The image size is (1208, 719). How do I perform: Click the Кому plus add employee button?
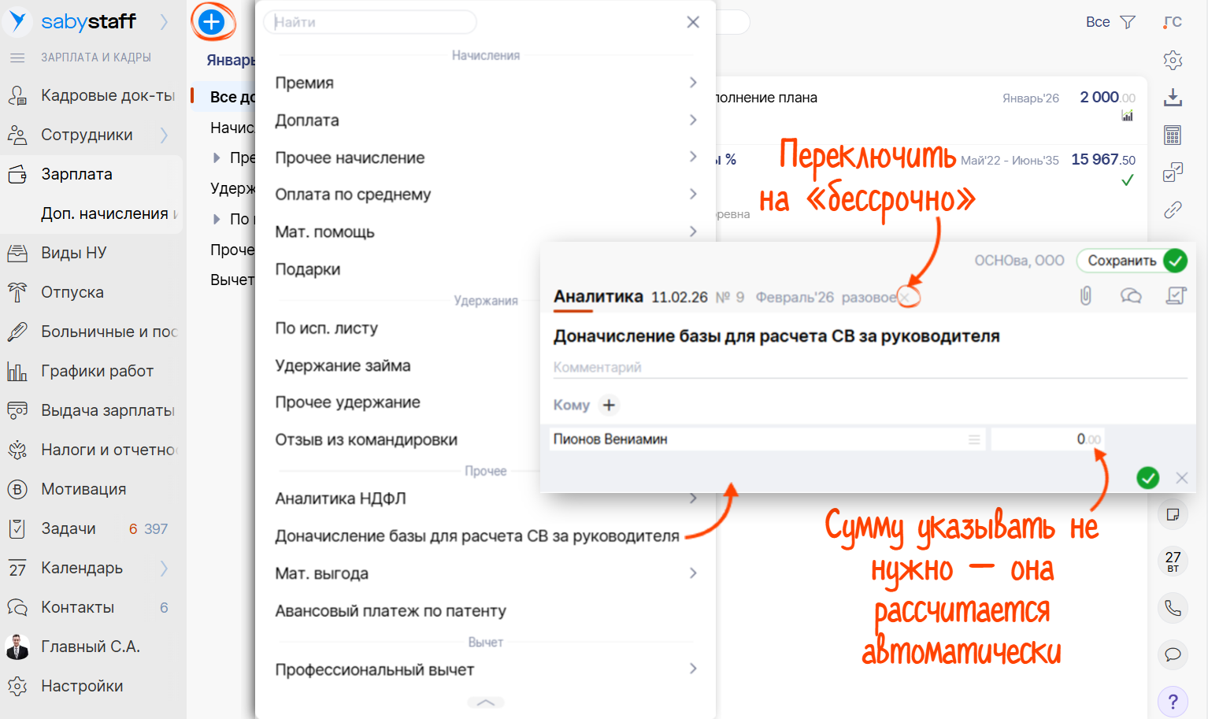609,405
